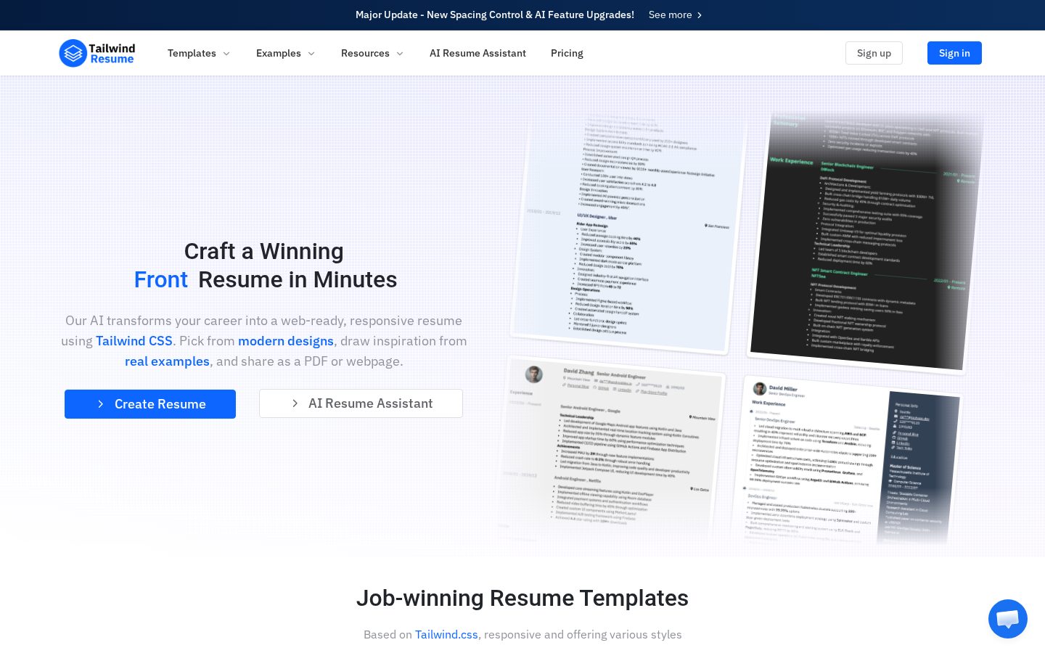Expand the Resources dropdown menu
Screen dimensions: 1045x653
pyautogui.click(x=372, y=53)
